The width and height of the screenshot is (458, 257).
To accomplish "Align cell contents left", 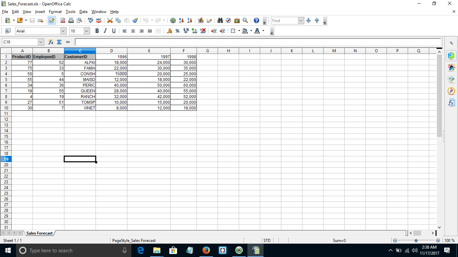I will point(125,31).
